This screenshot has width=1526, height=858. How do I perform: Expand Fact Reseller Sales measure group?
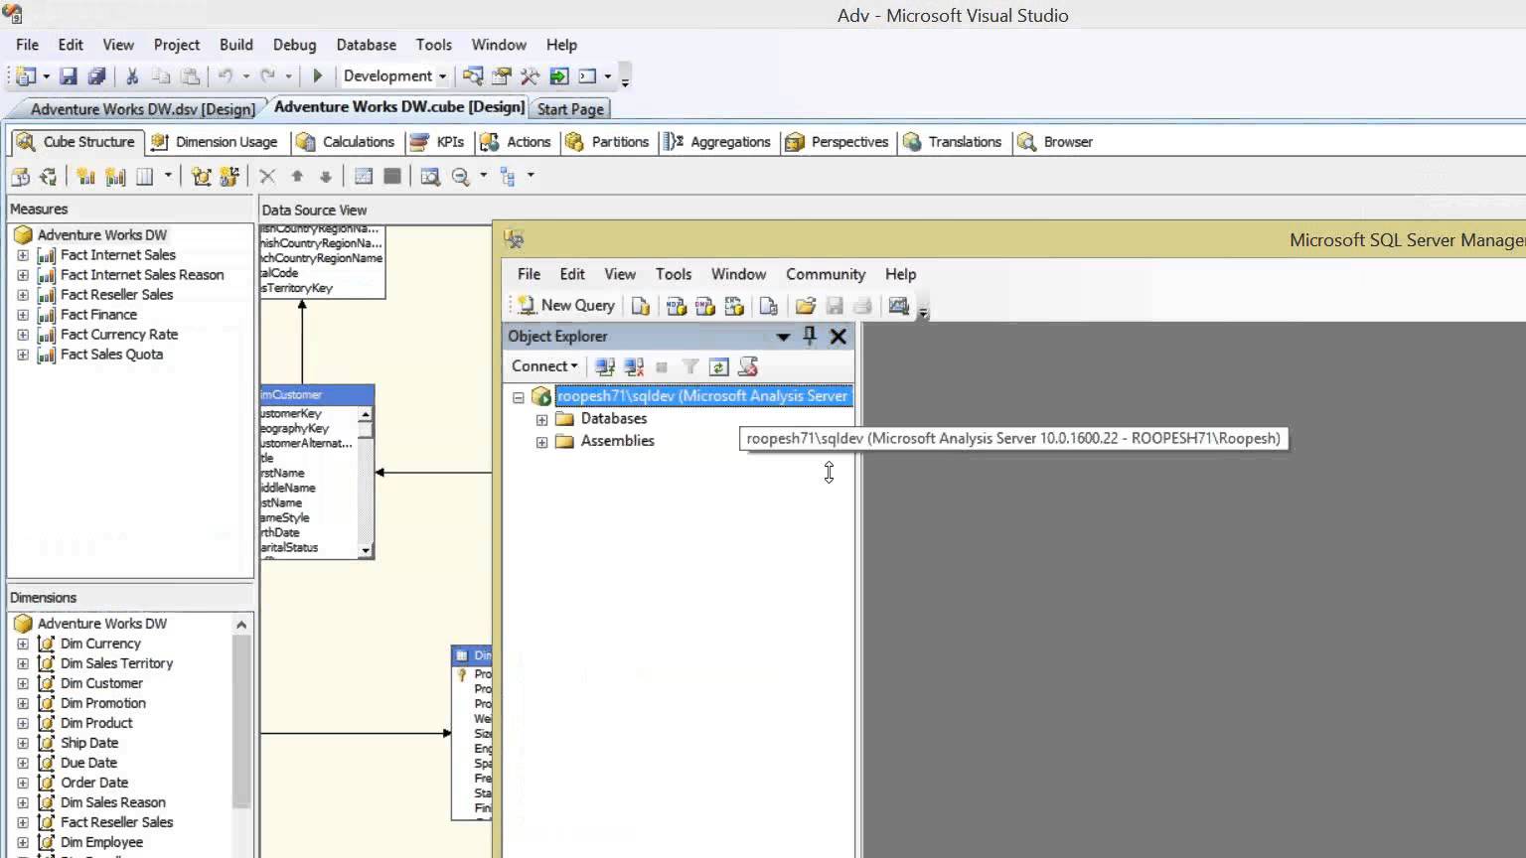[23, 295]
